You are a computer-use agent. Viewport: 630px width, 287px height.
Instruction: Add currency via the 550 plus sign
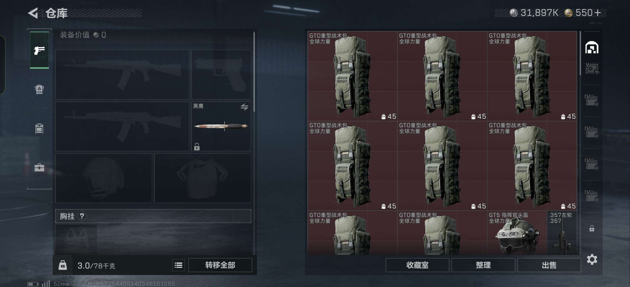[x=597, y=13]
